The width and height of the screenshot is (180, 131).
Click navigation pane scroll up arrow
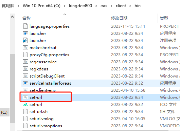pos(13,17)
